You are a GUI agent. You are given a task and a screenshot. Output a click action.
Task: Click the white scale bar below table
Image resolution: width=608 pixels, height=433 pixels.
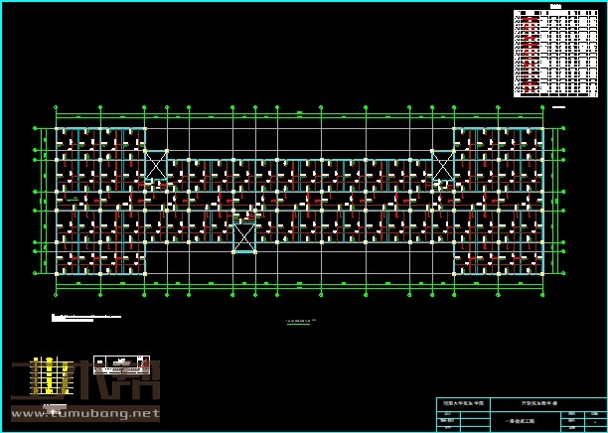(x=557, y=105)
